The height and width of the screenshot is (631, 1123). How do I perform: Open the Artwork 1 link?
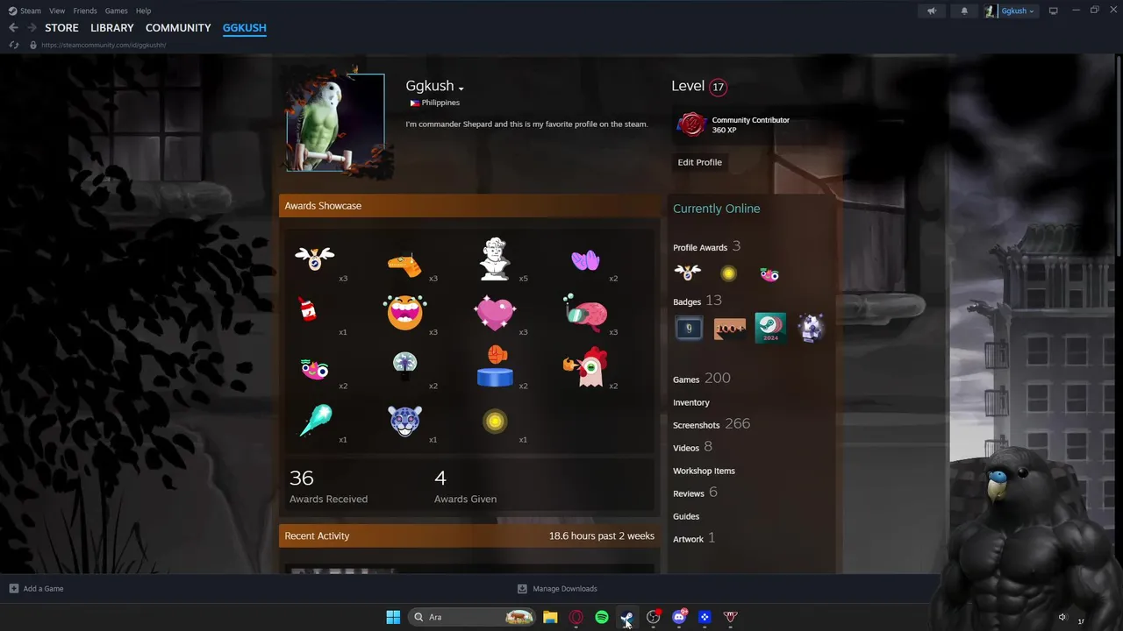(694, 538)
